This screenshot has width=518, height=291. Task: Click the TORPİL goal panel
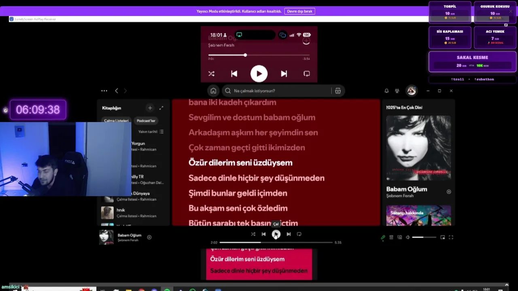[450, 13]
